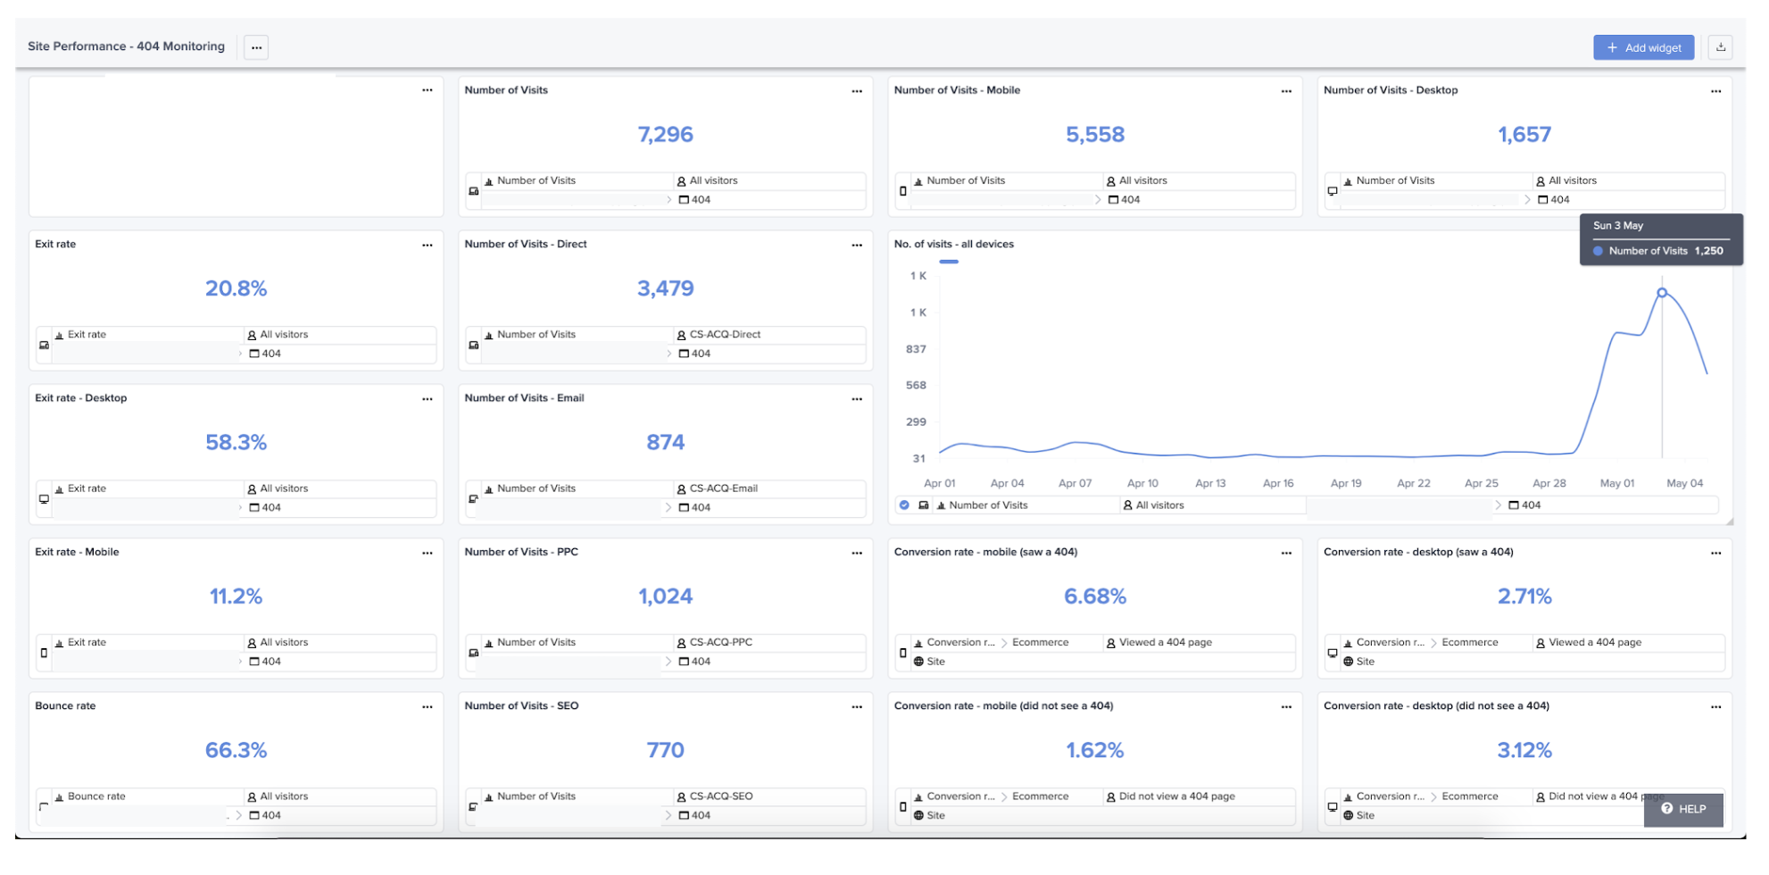
Task: Click mobile icon in Conversion rate - mobile (saw a 404)
Action: tap(902, 653)
